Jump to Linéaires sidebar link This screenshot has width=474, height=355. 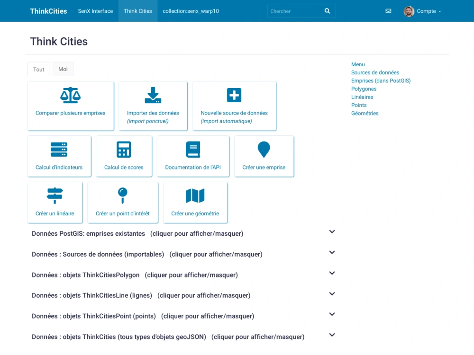(x=362, y=97)
